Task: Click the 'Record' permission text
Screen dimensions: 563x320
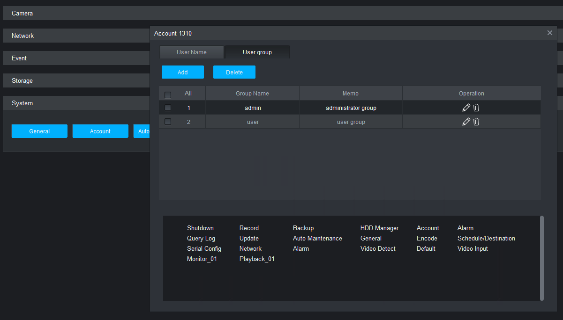Action: coord(249,228)
